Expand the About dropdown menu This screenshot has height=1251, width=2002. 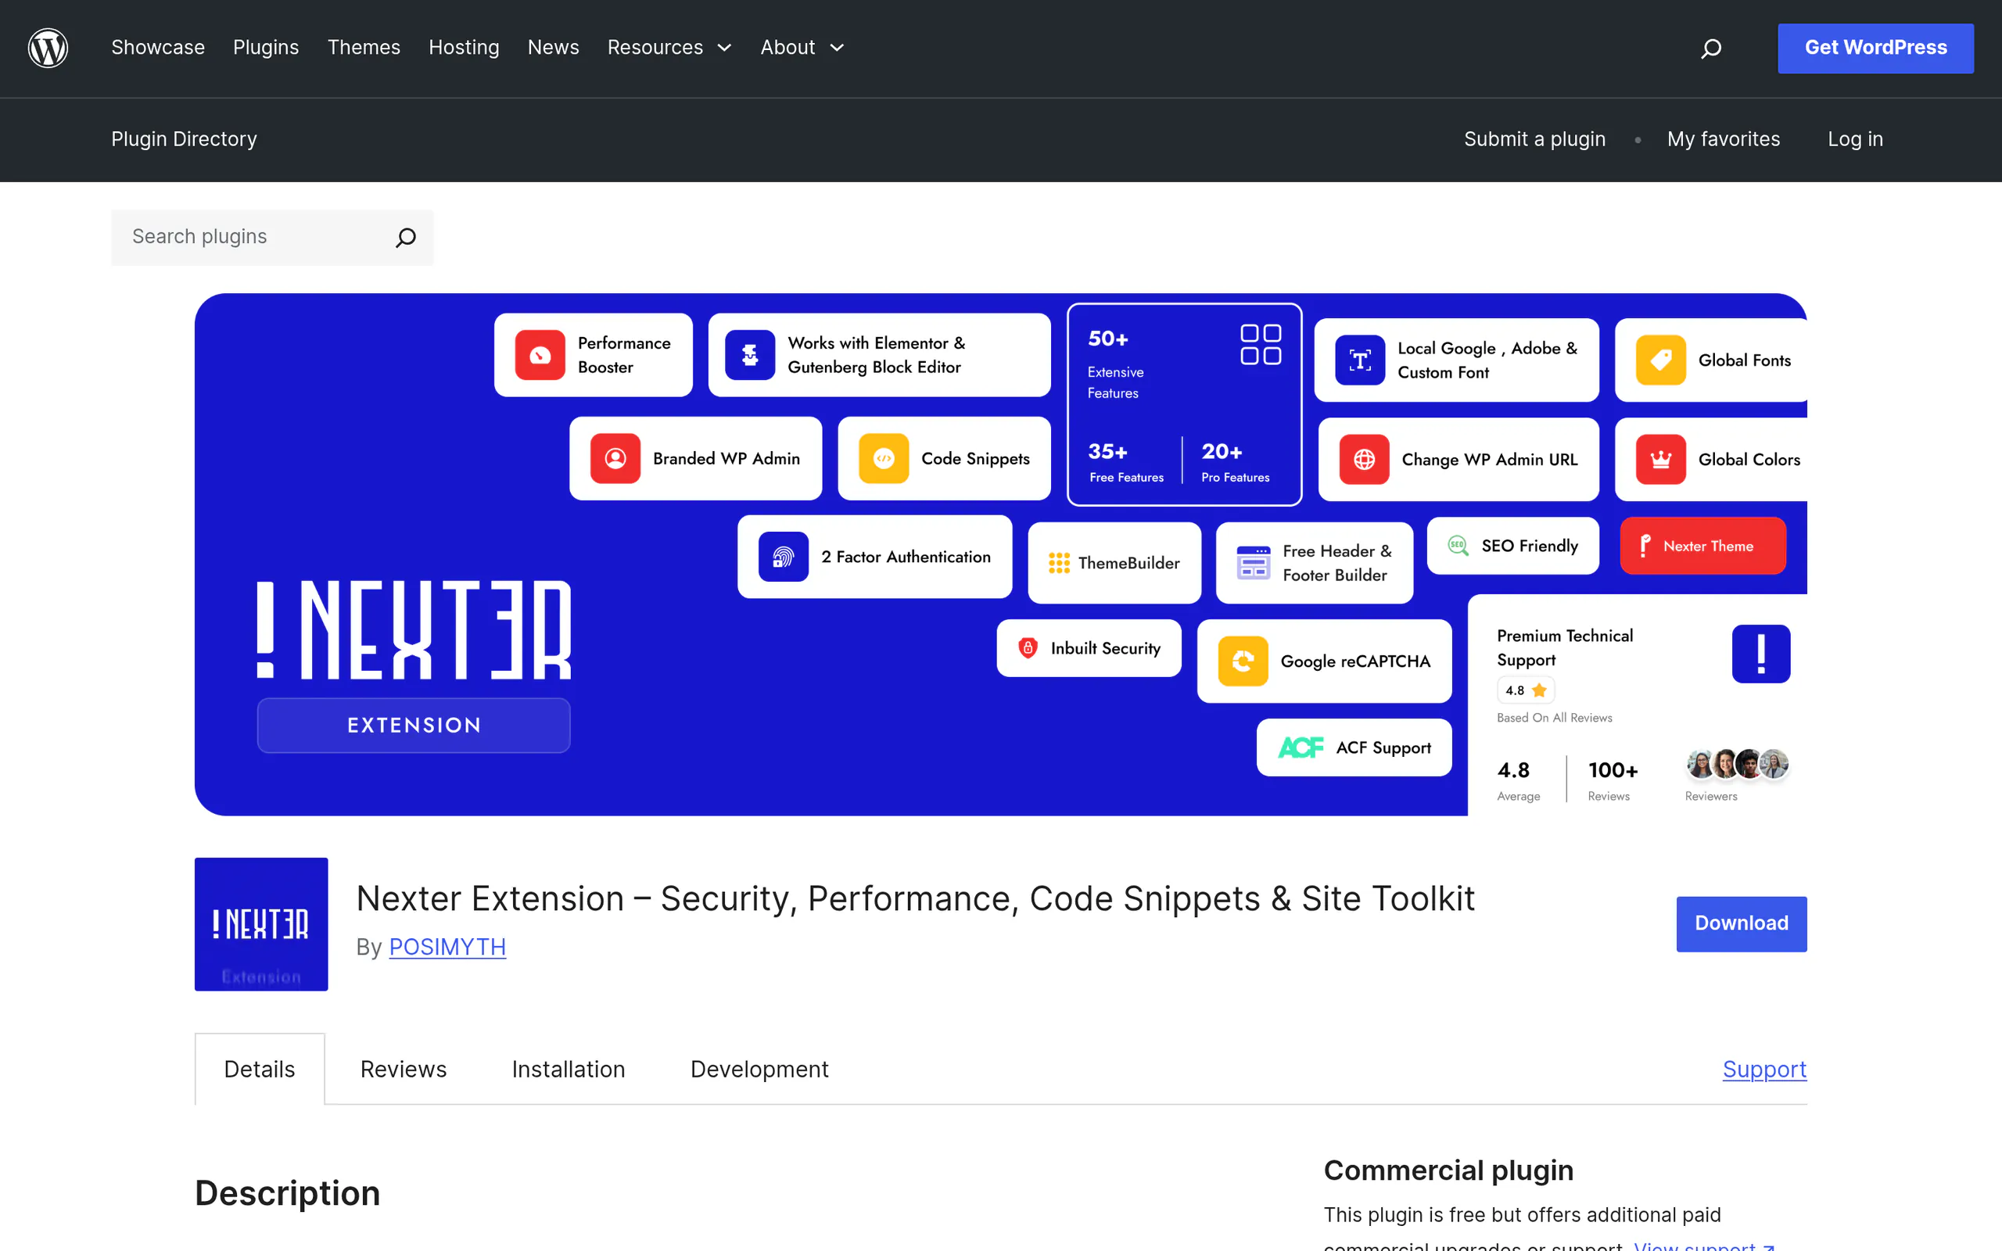(x=802, y=48)
